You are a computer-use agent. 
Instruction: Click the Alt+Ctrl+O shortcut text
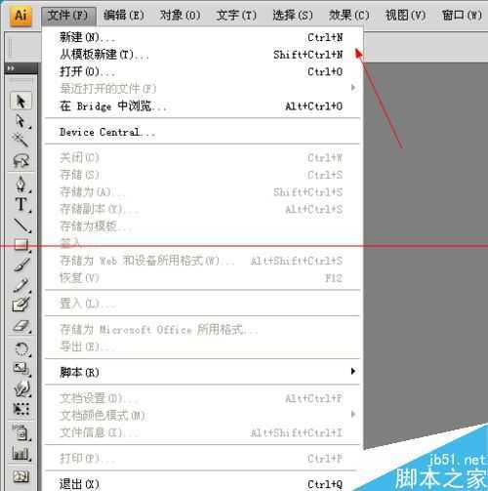pos(313,106)
